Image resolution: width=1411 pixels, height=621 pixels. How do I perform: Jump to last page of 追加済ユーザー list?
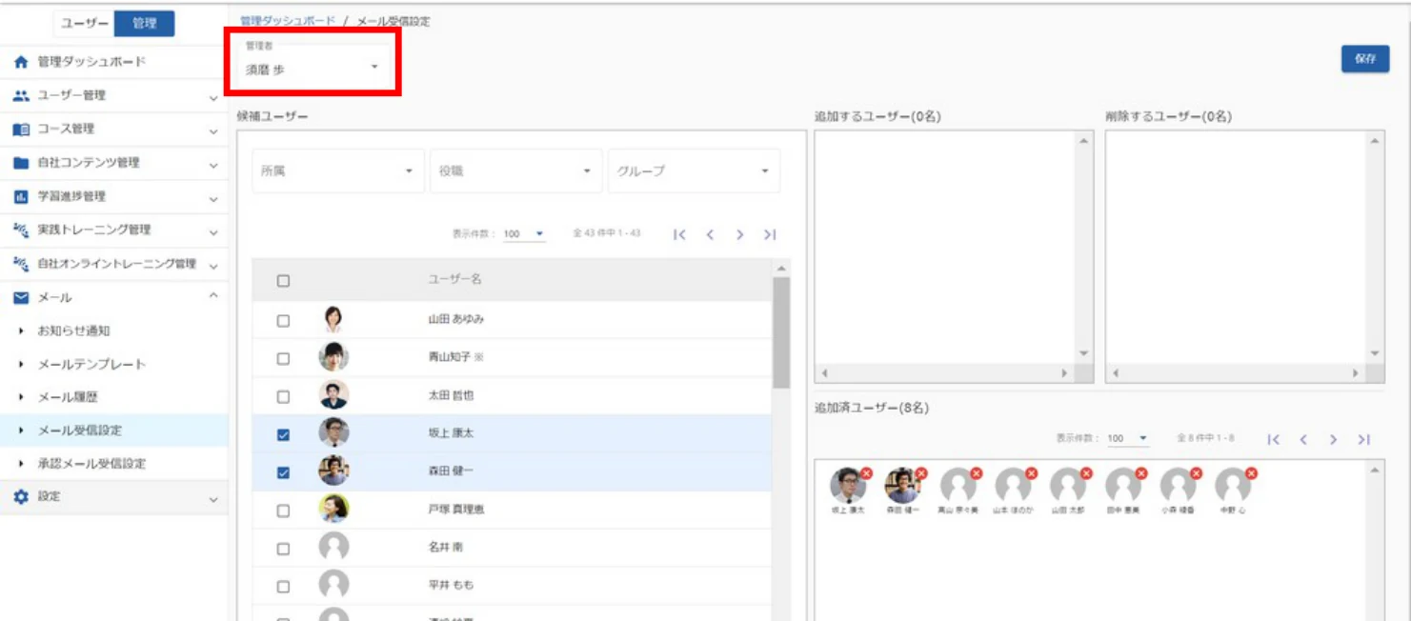coord(1363,439)
